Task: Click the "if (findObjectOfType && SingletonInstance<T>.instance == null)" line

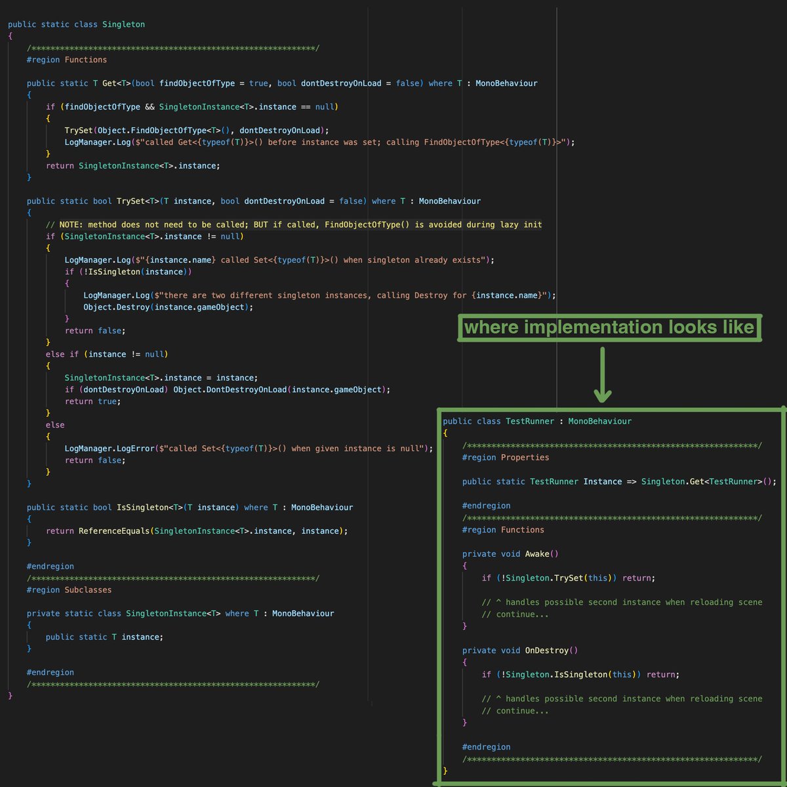Action: tap(192, 107)
